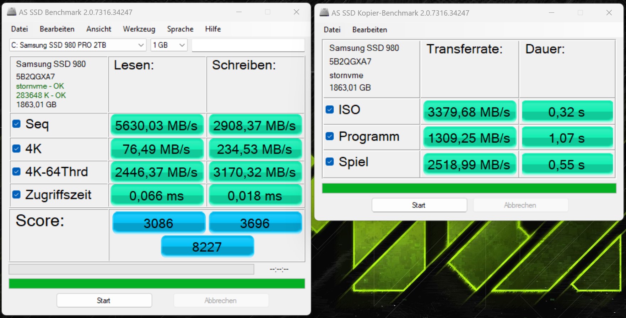Viewport: 626px width, 318px height.
Task: Open the Werkzeug menu
Action: coord(139,29)
